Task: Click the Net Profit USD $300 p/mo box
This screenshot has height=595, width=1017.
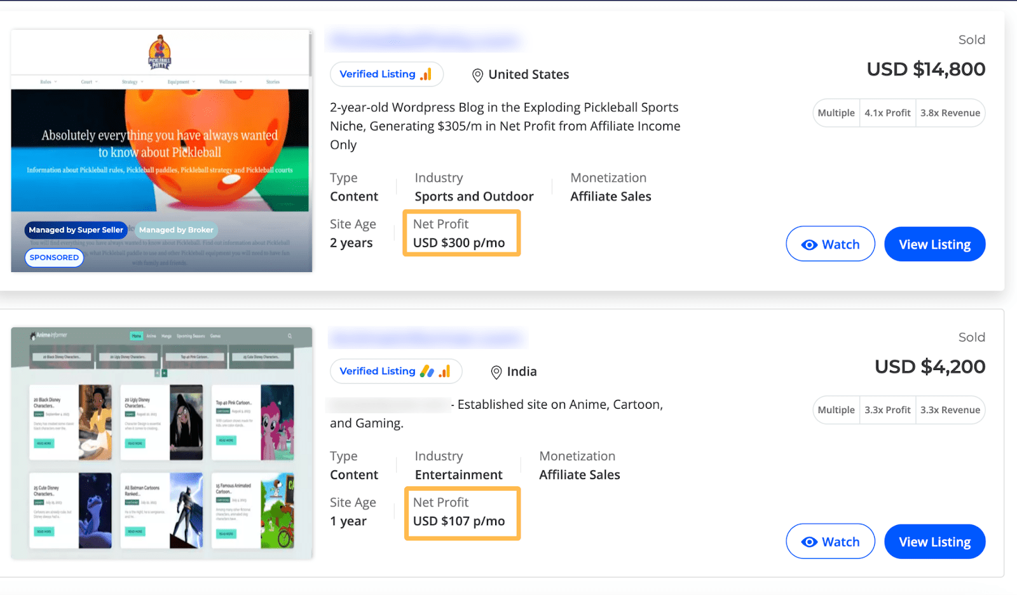Action: pos(461,233)
